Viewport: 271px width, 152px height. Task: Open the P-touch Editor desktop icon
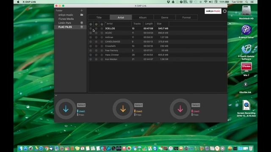tap(246, 31)
